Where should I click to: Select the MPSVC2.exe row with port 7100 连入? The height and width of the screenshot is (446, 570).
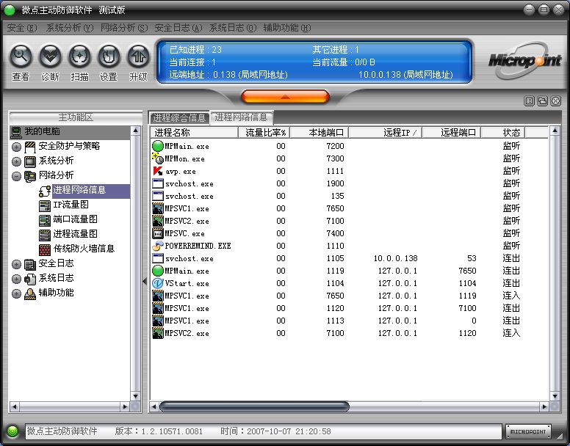[350, 333]
